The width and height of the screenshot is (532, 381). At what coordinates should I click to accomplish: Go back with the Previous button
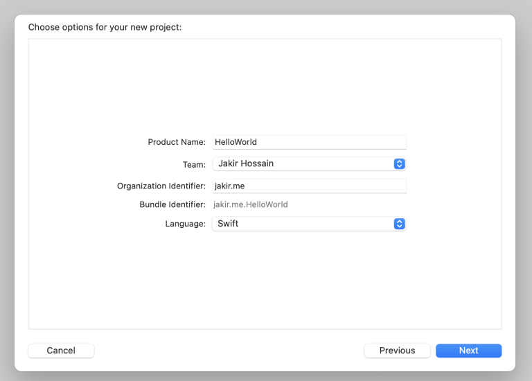click(x=397, y=351)
